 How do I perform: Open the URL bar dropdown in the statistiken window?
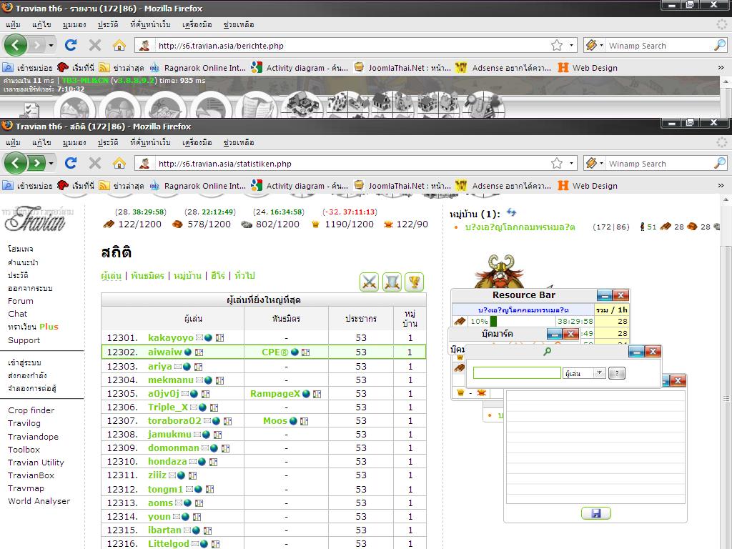pyautogui.click(x=571, y=164)
